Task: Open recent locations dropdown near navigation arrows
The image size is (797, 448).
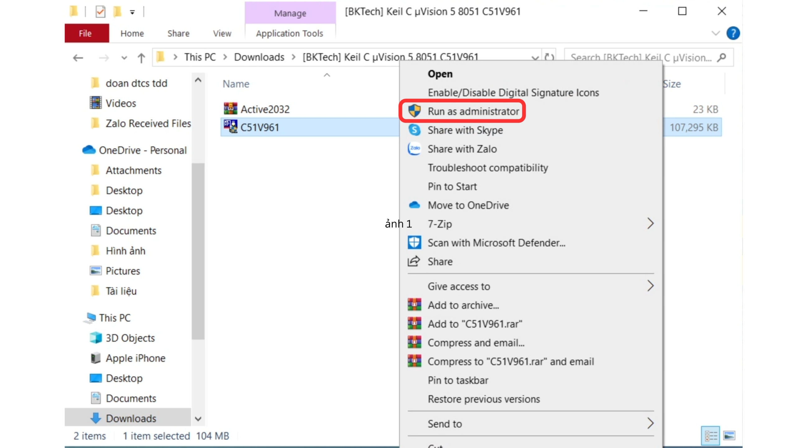Action: (124, 58)
